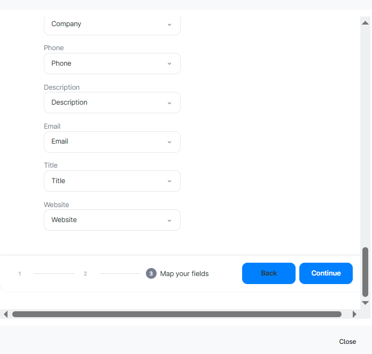Open the Company mapping dropdown

pos(112,25)
